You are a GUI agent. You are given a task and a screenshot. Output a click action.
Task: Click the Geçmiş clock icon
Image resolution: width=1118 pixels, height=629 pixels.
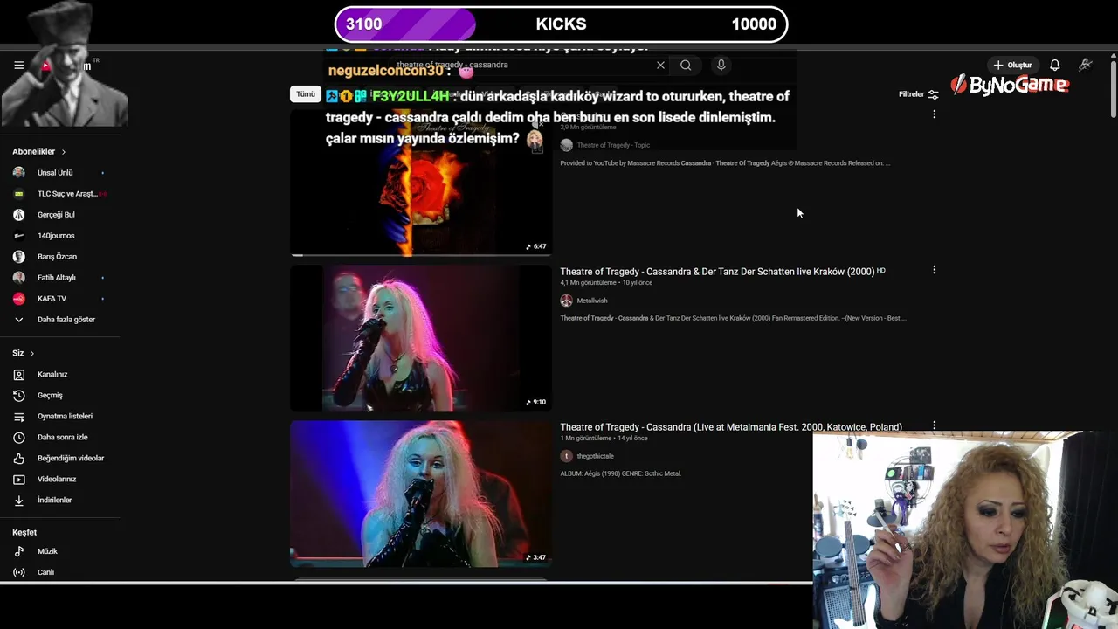coord(18,395)
